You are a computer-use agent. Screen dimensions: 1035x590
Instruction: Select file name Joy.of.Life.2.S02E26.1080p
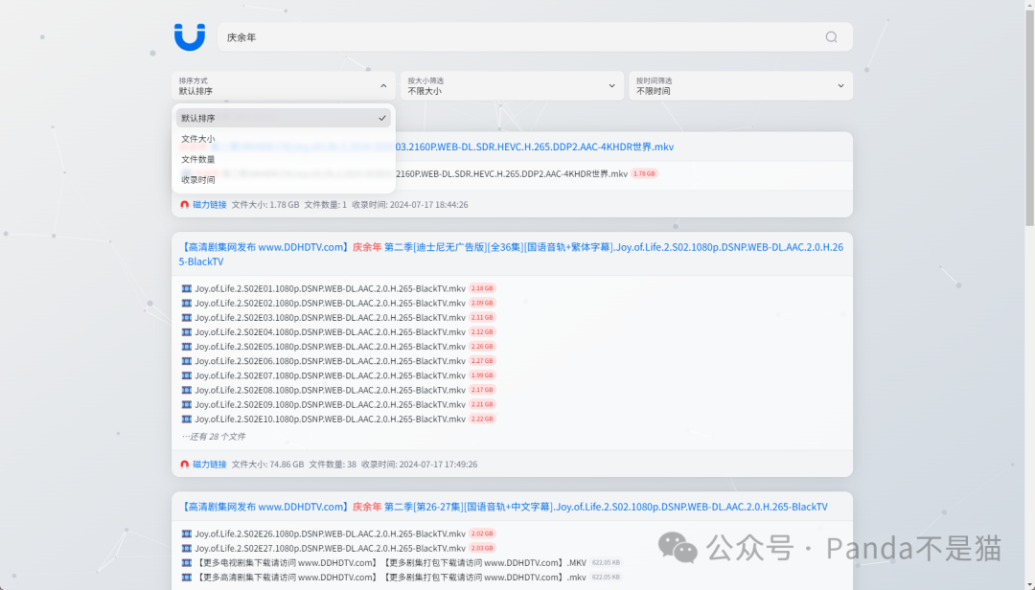coord(330,533)
